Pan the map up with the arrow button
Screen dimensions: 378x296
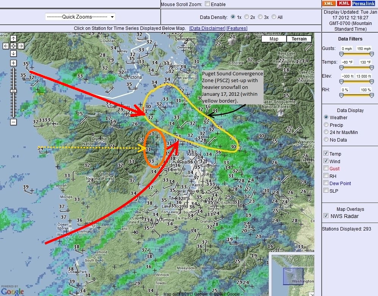(x=13, y=38)
